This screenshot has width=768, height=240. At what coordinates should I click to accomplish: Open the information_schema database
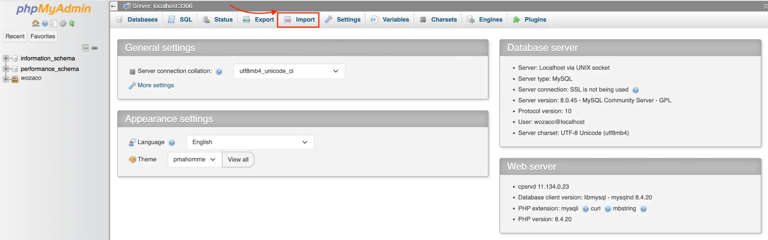point(48,58)
